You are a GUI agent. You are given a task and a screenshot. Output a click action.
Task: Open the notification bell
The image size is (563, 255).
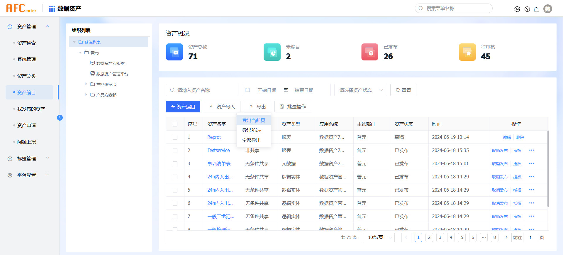click(536, 9)
